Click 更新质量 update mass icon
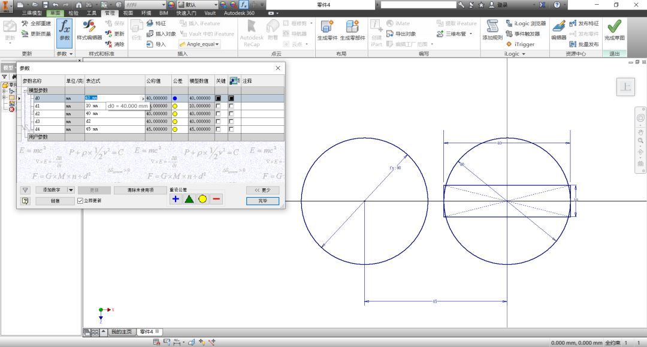 (x=25, y=34)
